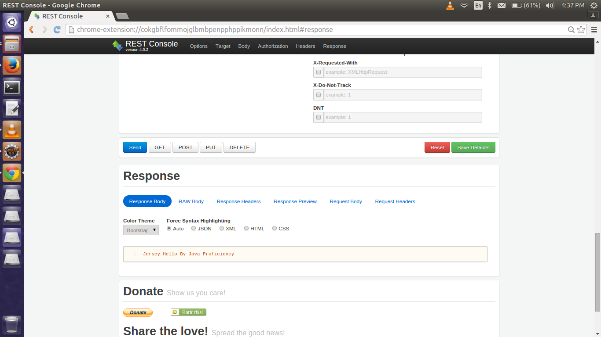
Task: Enable the X-Requested-With header checkbox
Action: pyautogui.click(x=318, y=72)
